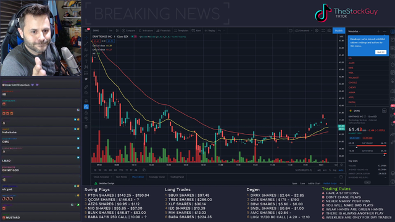Collapse the indicator legend arrow

(x=94, y=57)
